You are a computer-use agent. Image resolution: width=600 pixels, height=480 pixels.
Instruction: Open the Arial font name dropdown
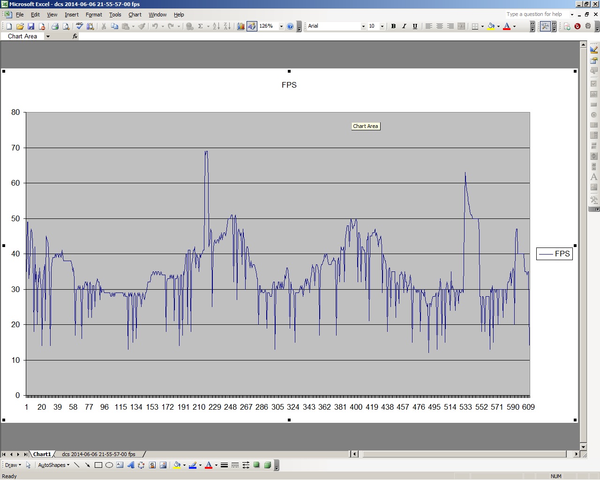(x=363, y=26)
